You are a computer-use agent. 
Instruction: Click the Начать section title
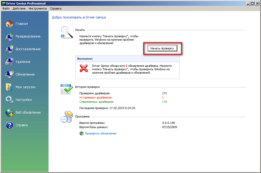coord(80,30)
